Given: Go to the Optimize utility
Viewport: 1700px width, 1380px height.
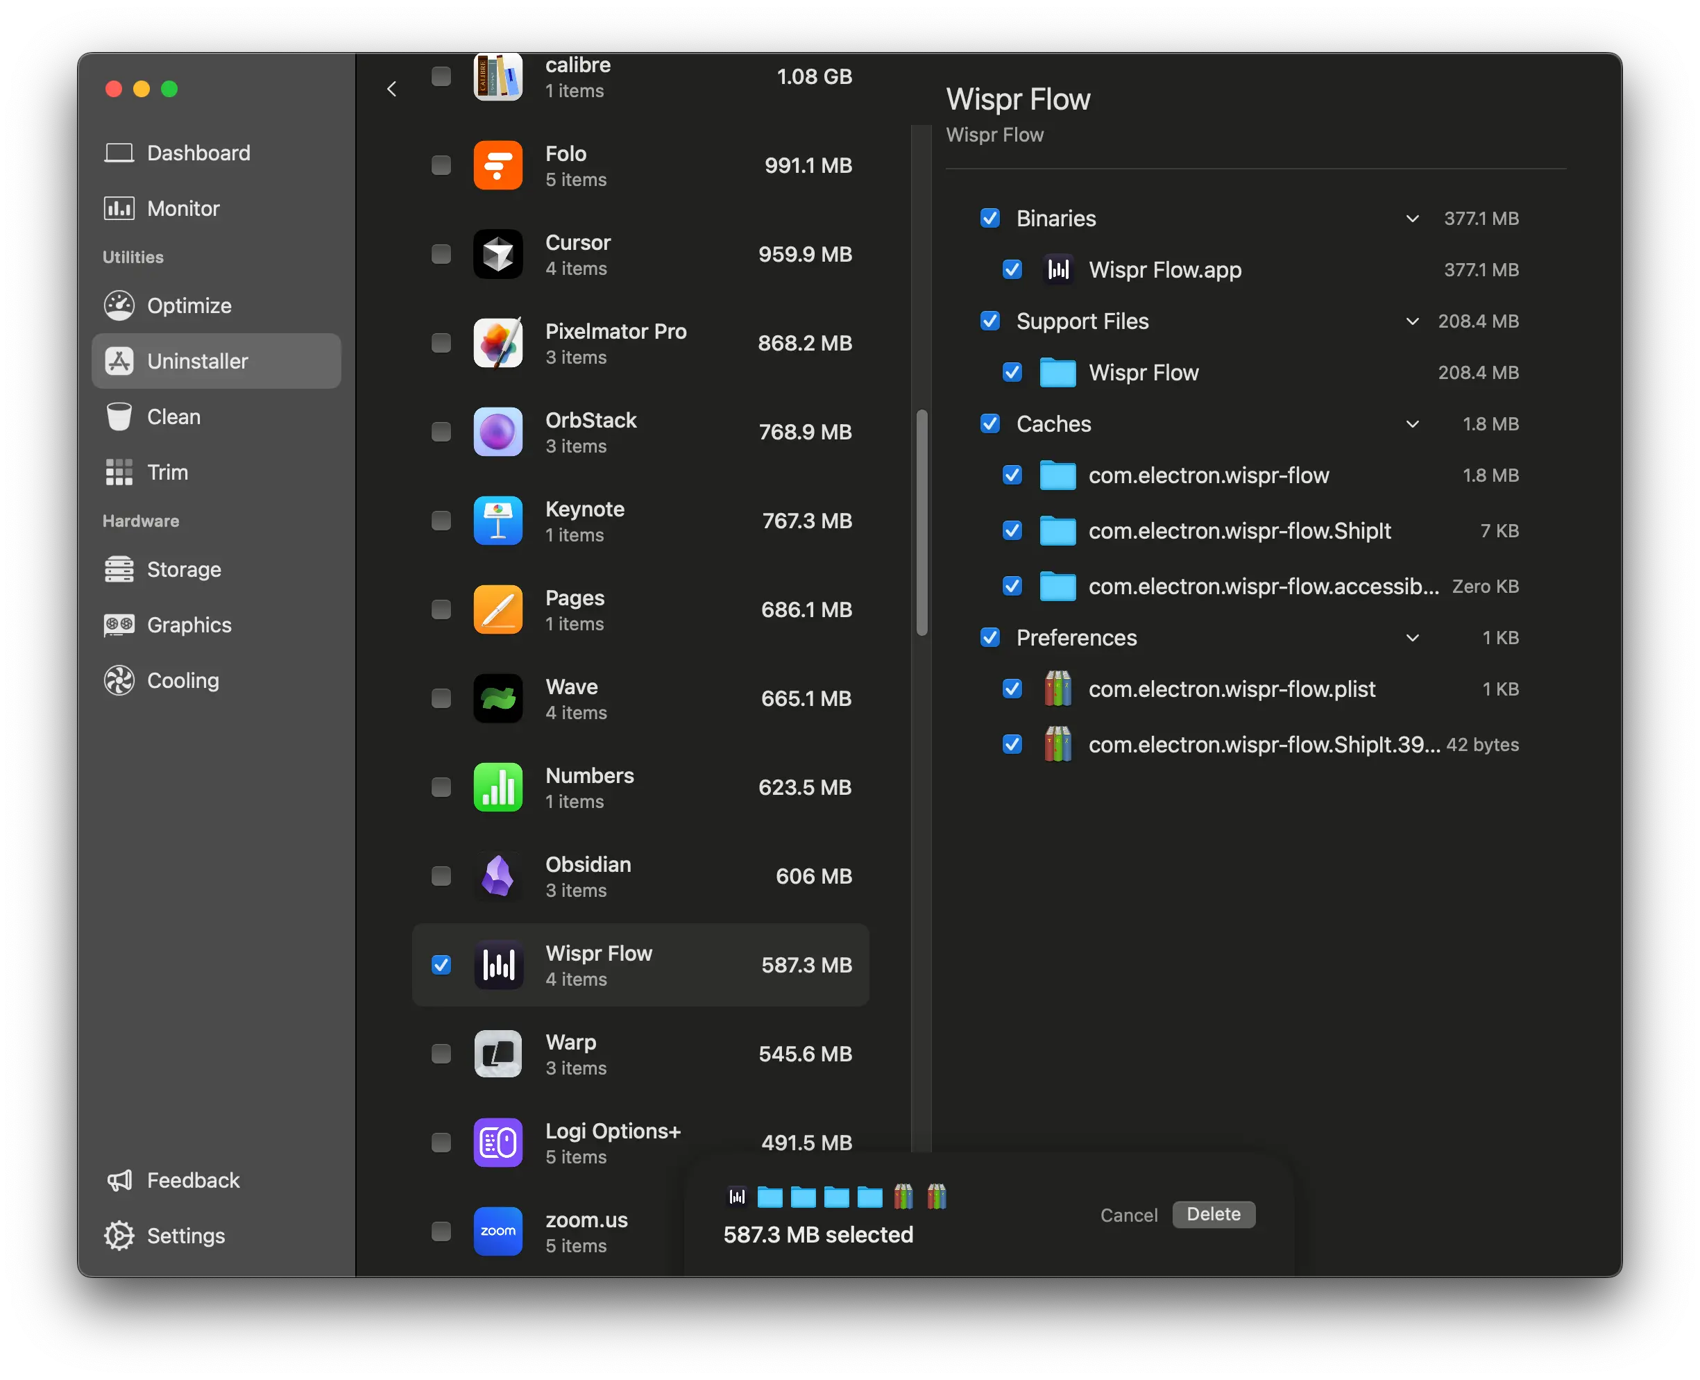Looking at the screenshot, I should [216, 305].
